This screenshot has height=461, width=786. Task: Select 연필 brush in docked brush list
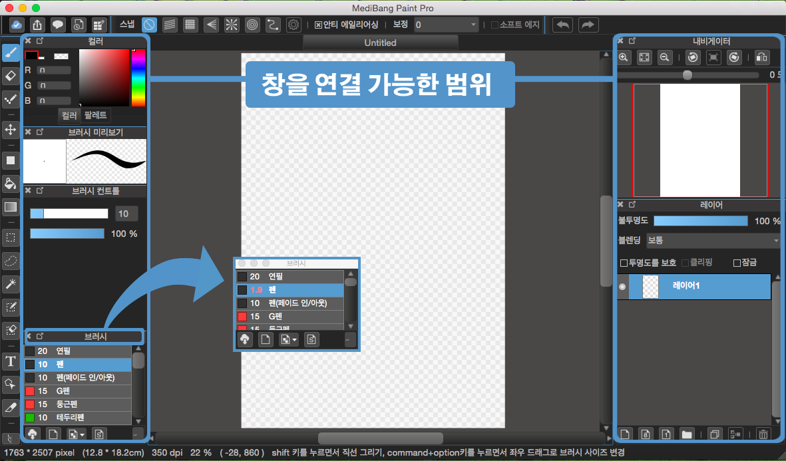pos(78,351)
